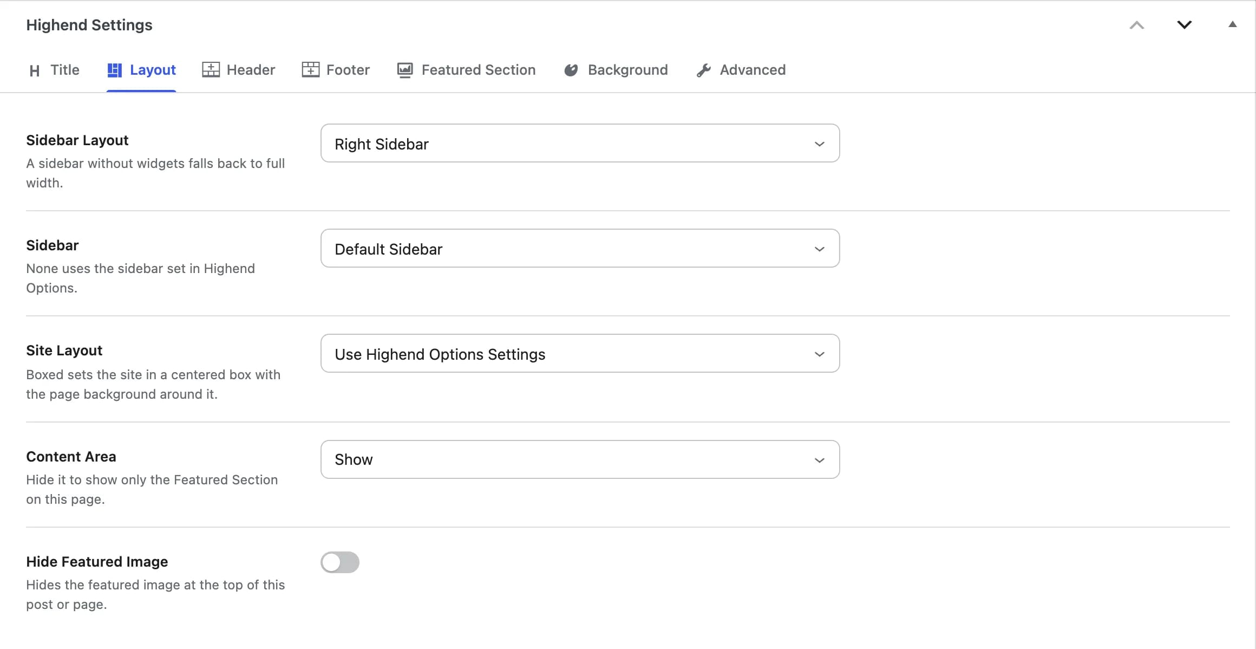Click 'Hides the featured image' description
Viewport: 1256px width, 649px height.
155,595
